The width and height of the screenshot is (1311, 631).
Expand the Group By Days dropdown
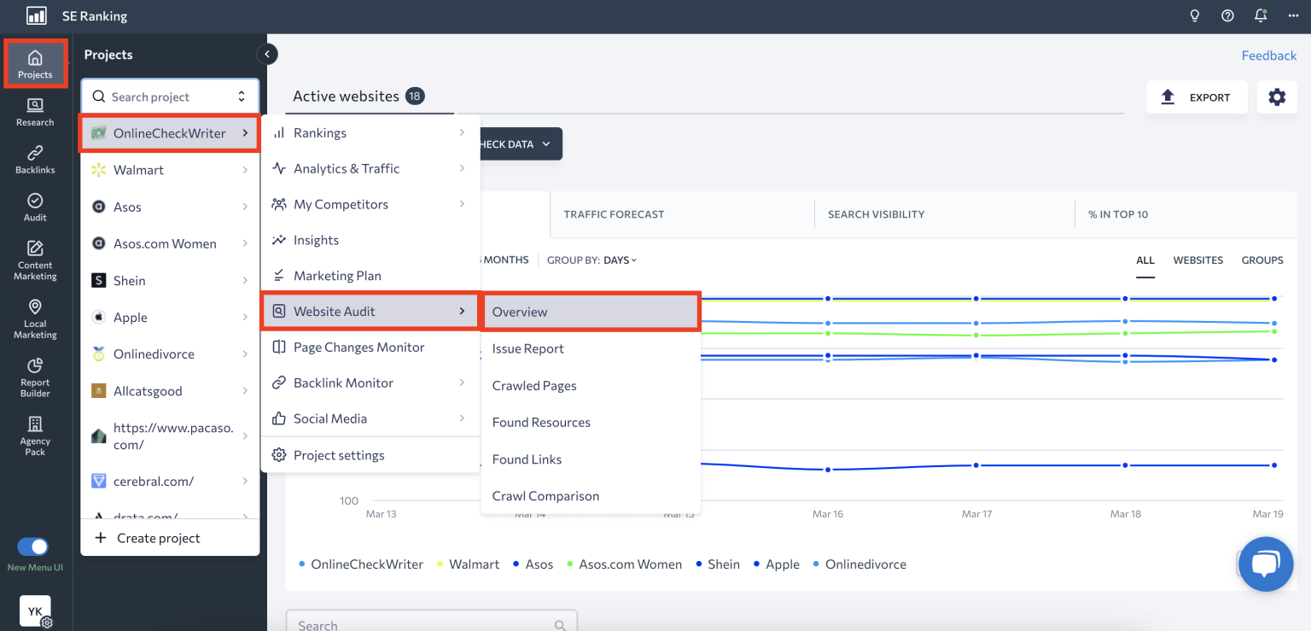point(620,260)
